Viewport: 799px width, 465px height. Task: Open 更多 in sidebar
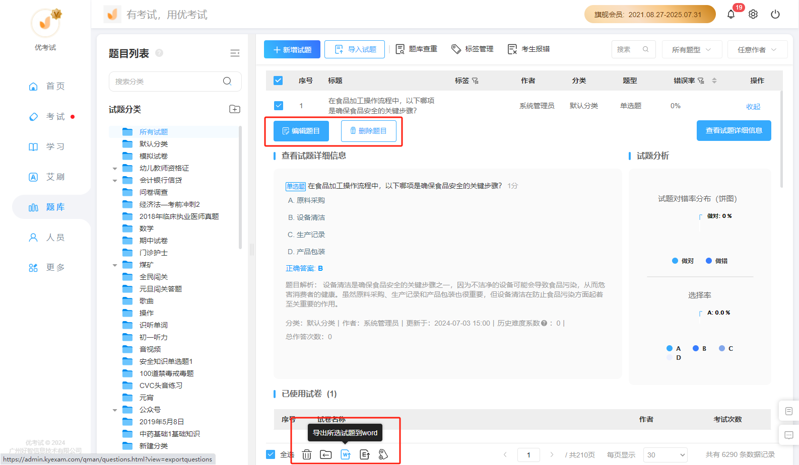(46, 267)
